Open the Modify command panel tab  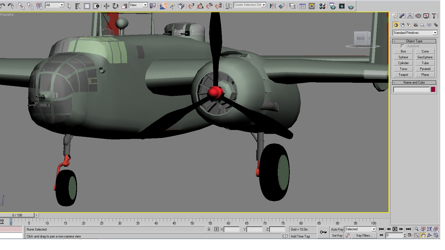pyautogui.click(x=402, y=16)
